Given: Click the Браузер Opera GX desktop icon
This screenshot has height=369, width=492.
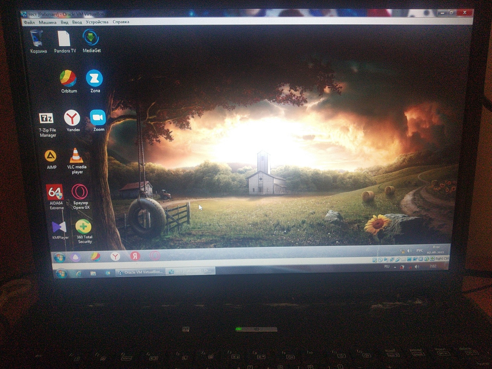Looking at the screenshot, I should tap(81, 197).
